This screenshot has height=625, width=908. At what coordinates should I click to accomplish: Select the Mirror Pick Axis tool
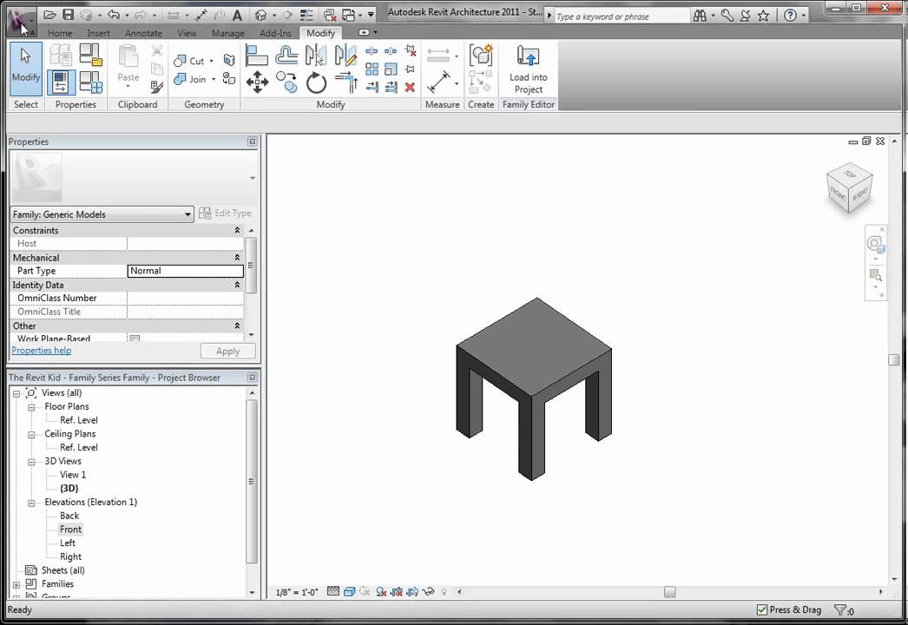315,55
